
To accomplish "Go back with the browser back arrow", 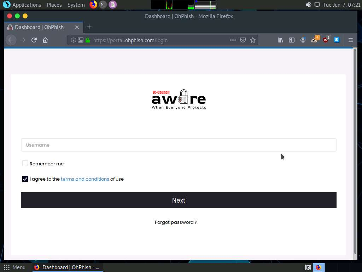I will pos(11,40).
